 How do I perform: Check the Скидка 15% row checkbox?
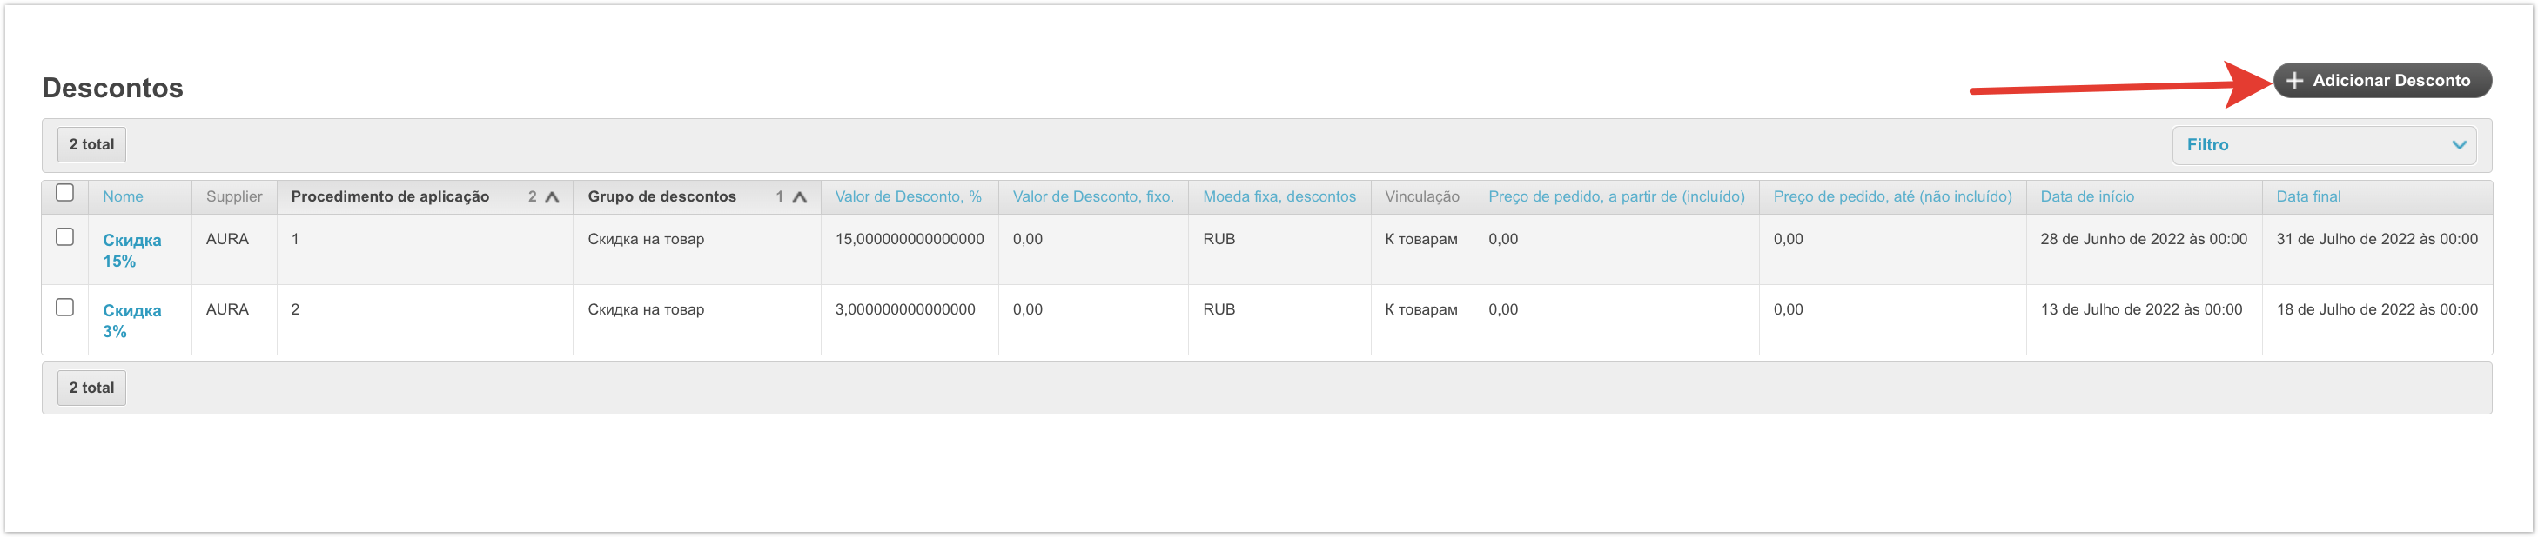(x=65, y=237)
